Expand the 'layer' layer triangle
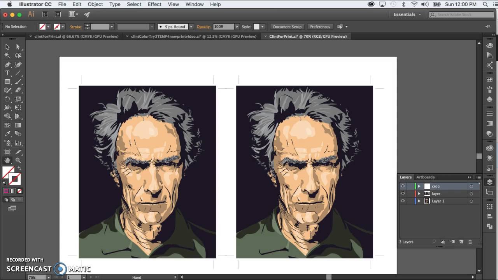Viewport: 498px width, 280px height. tap(419, 194)
